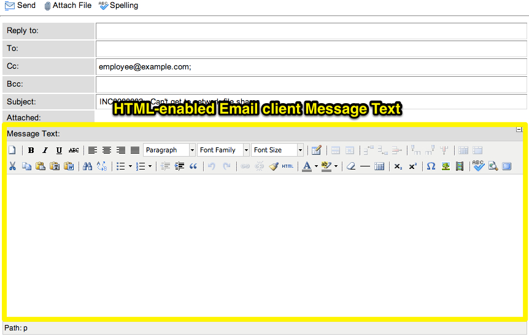Insert a horizontal rule line
529x336 pixels.
point(365,166)
